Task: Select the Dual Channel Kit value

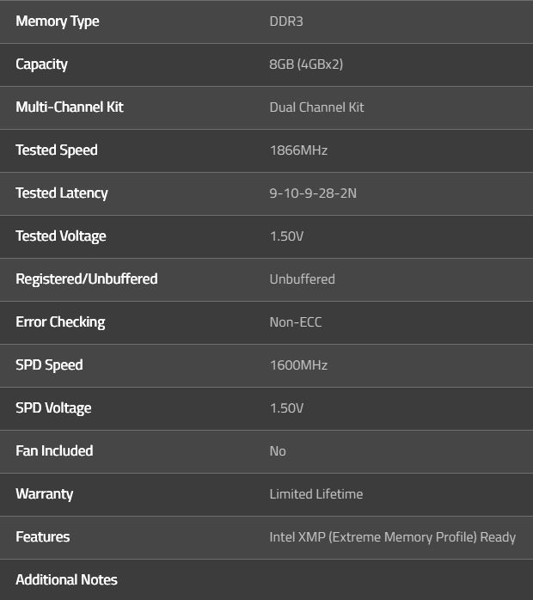Action: [x=316, y=107]
